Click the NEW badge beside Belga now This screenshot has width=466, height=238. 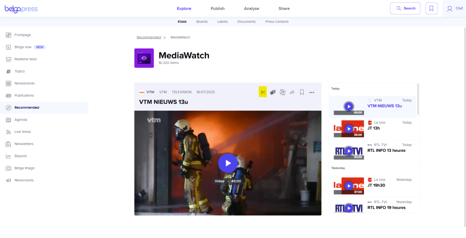click(x=40, y=47)
